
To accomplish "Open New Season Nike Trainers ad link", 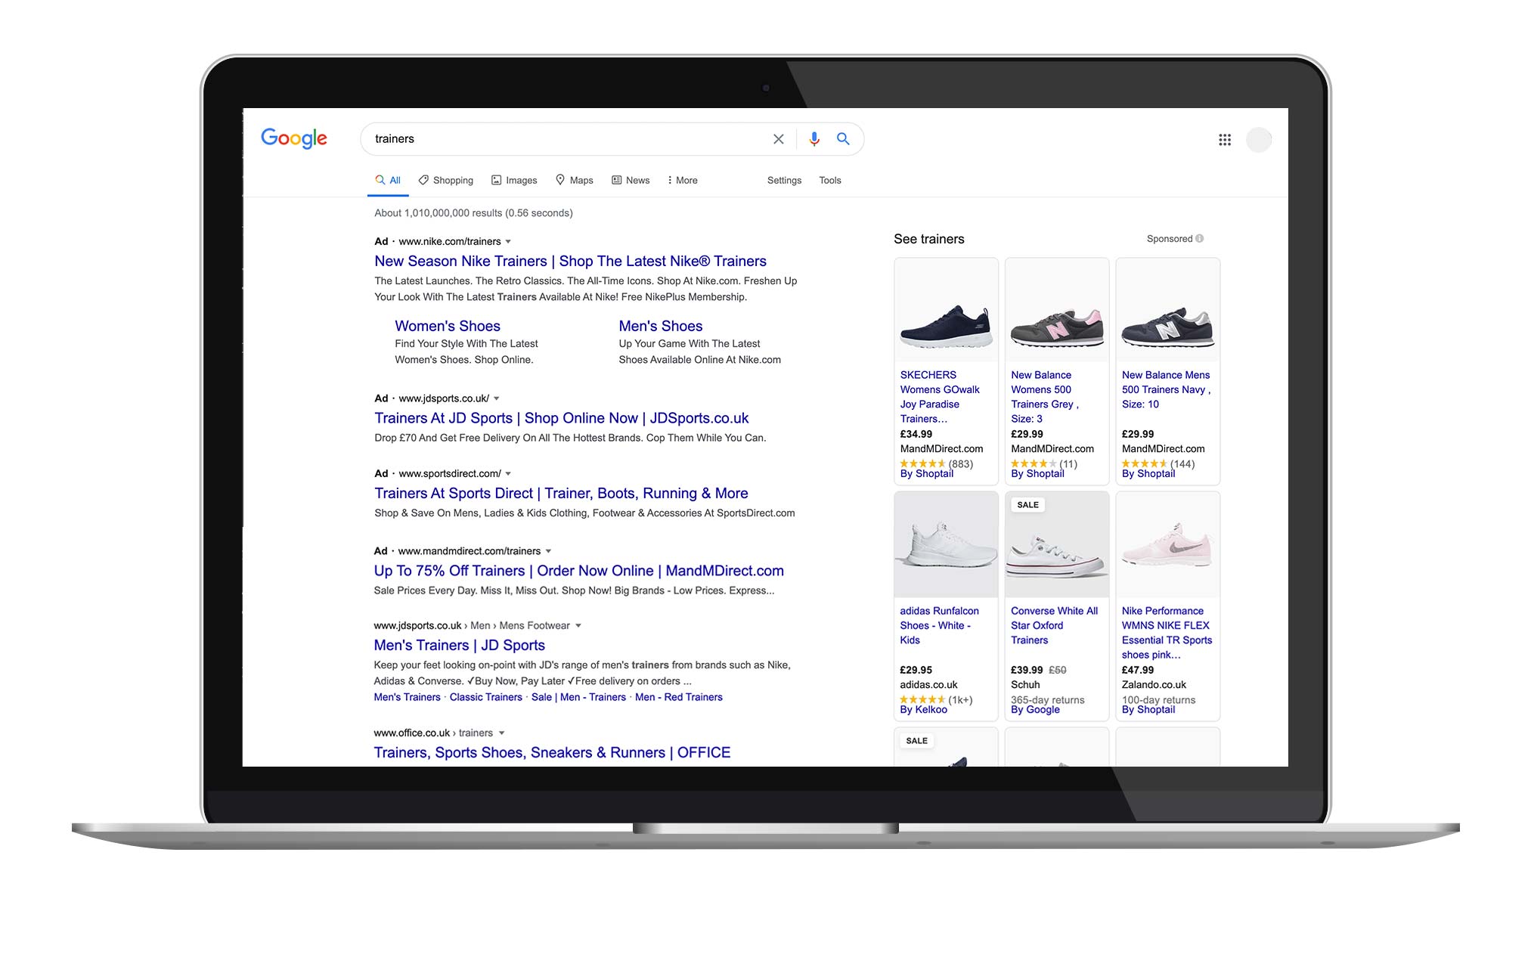I will tap(570, 261).
